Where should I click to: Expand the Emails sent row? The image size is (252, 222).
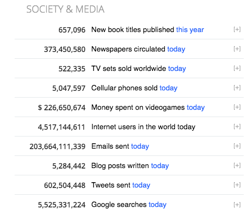237,146
